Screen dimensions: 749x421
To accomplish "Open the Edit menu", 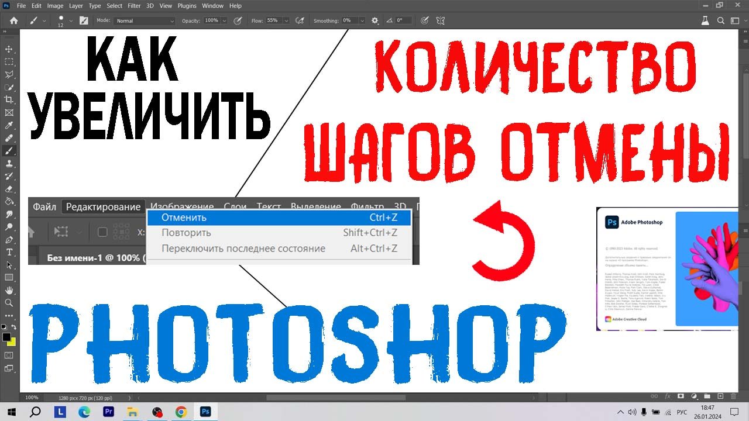I will [x=36, y=5].
